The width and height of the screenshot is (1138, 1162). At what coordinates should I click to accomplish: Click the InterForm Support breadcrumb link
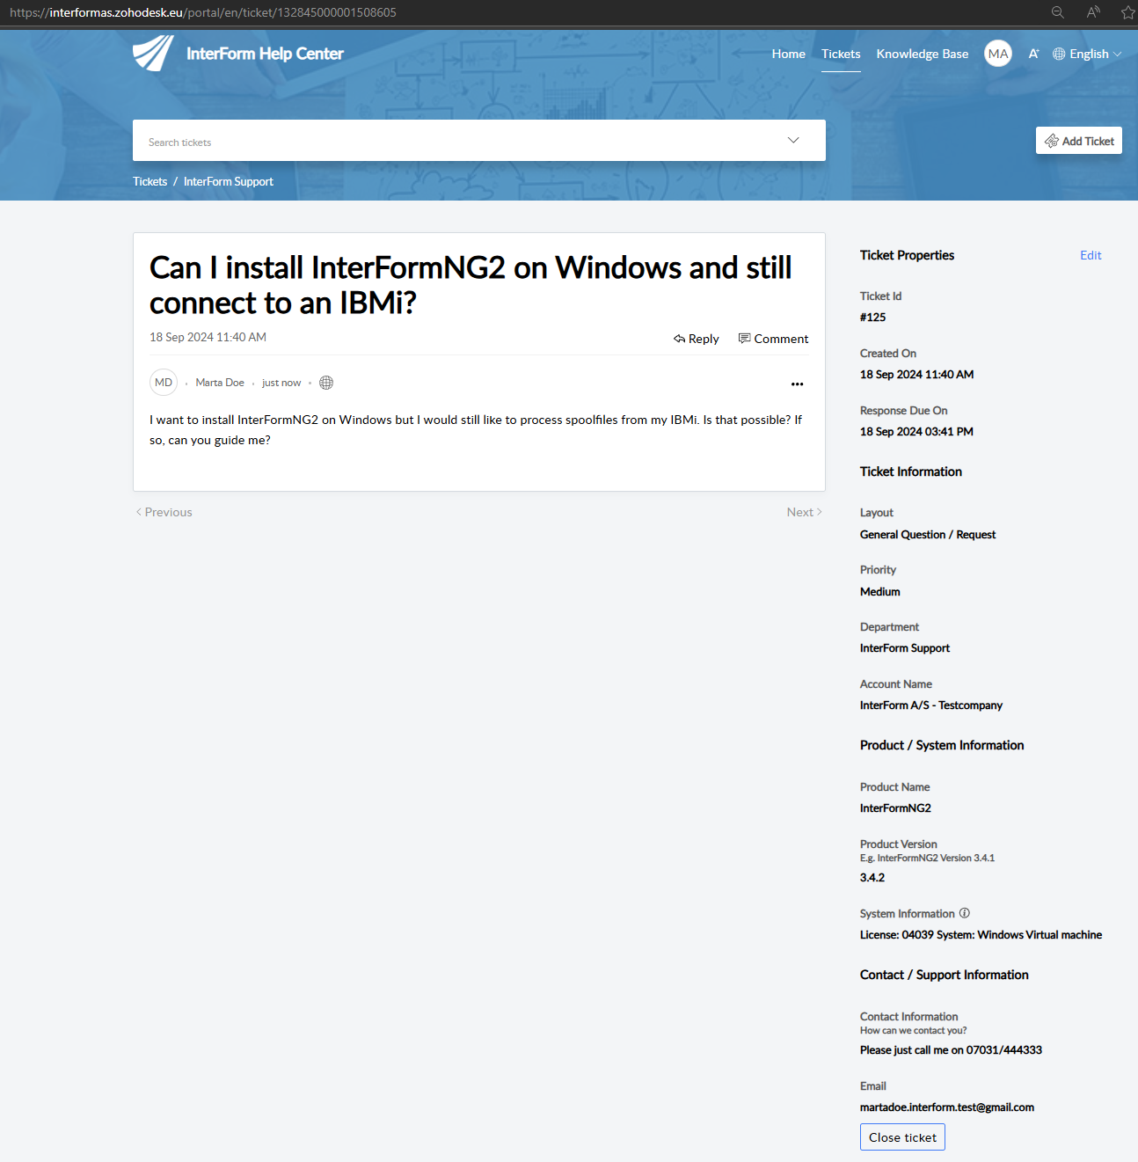point(229,181)
